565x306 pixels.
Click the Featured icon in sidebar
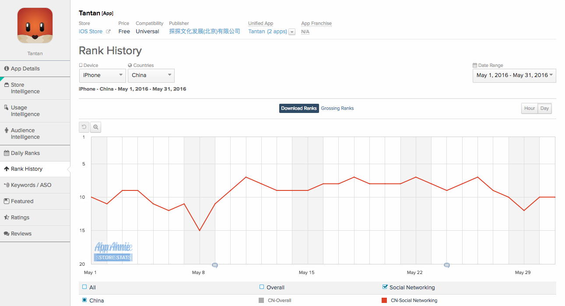point(7,201)
